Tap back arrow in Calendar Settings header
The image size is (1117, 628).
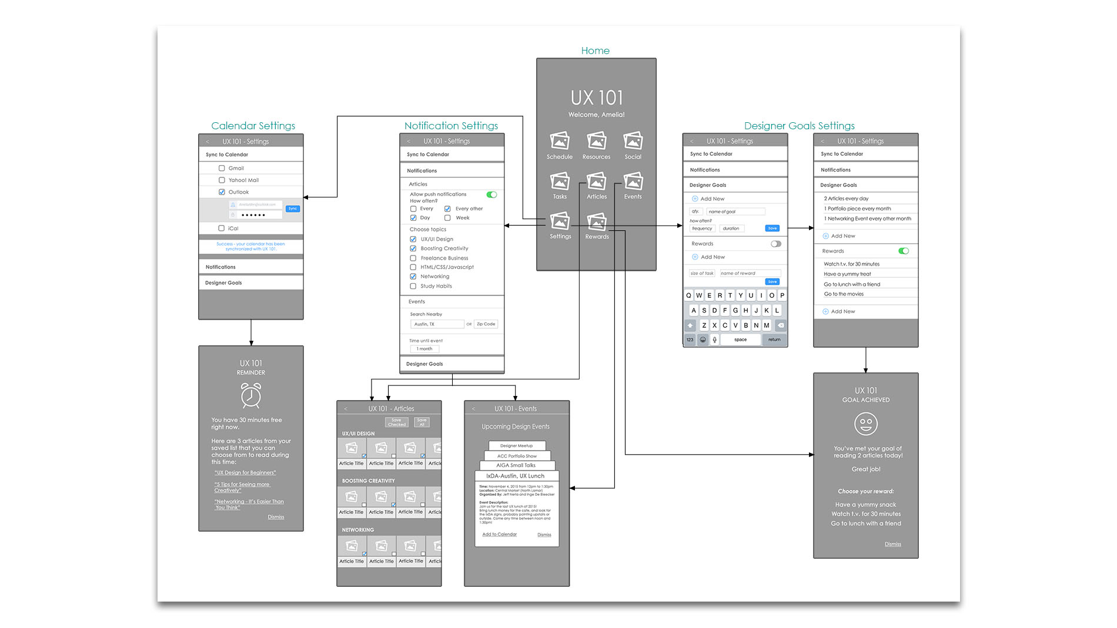208,142
